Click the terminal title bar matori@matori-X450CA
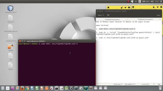The height and width of the screenshot is (91, 163). coord(57,41)
